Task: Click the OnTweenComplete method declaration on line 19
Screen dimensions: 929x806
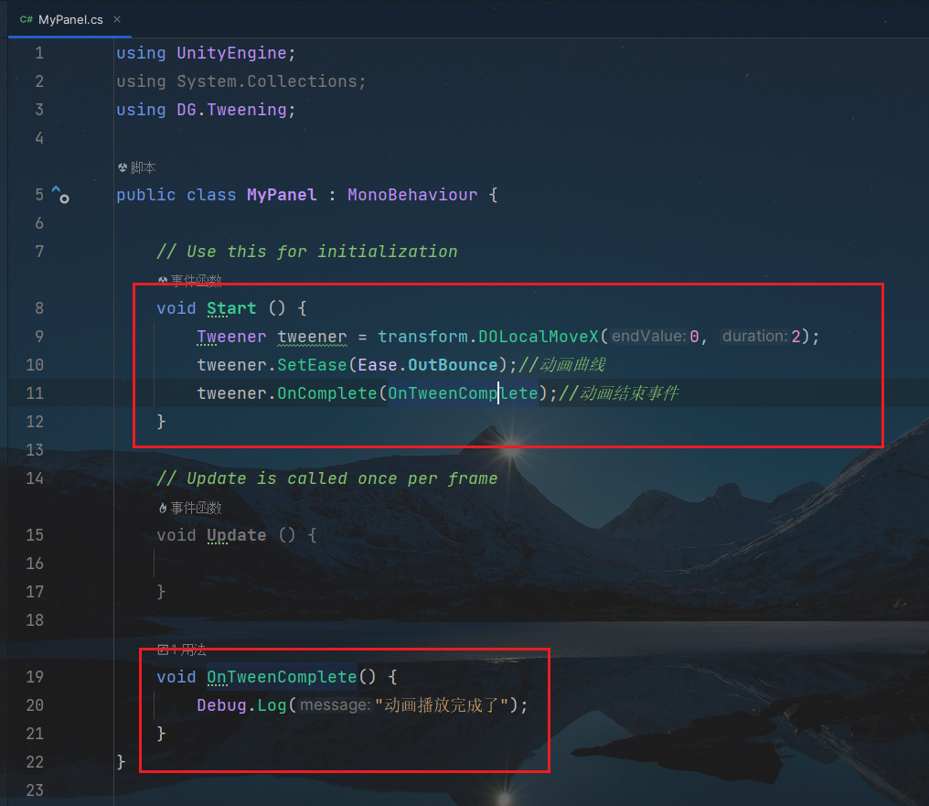Action: pyautogui.click(x=282, y=677)
